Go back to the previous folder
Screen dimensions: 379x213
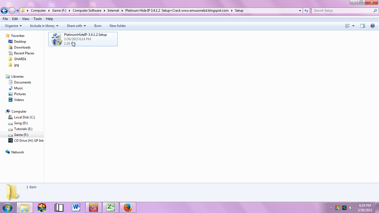(4, 11)
